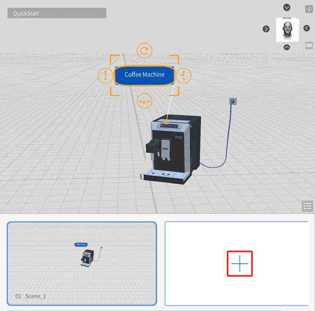
Task: Select the Coffee Machine label
Action: click(x=144, y=75)
